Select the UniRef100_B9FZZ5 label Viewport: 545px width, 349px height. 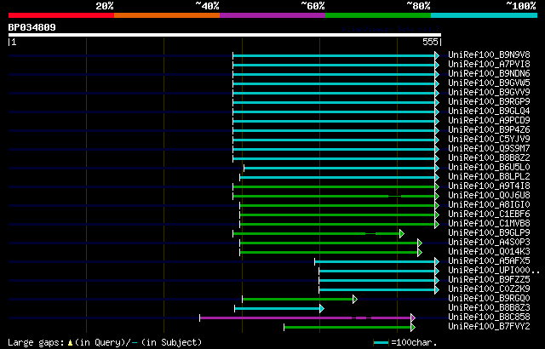coord(489,280)
